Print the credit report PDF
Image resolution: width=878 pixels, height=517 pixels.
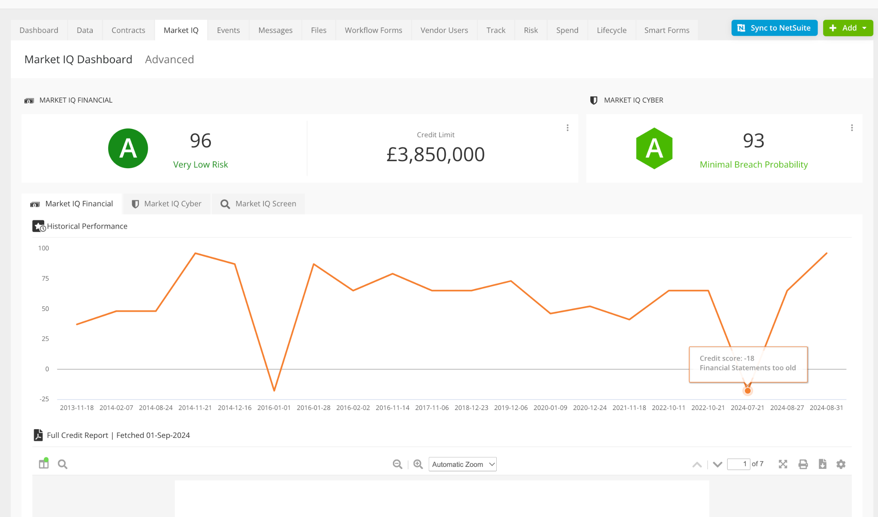tap(803, 464)
